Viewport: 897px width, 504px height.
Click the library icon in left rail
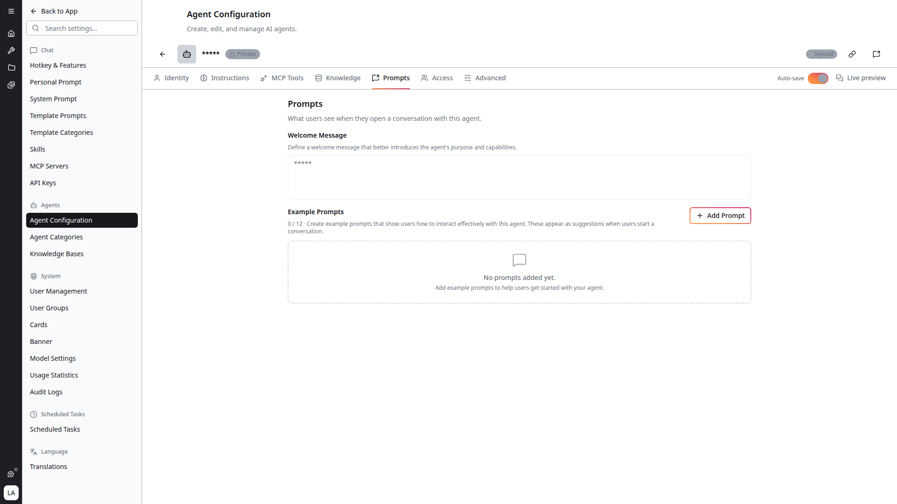(x=11, y=85)
